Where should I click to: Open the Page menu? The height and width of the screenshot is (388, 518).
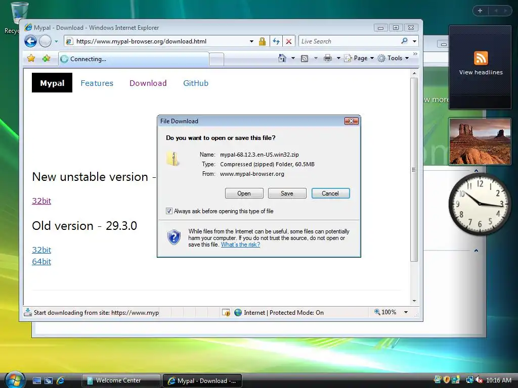point(359,58)
